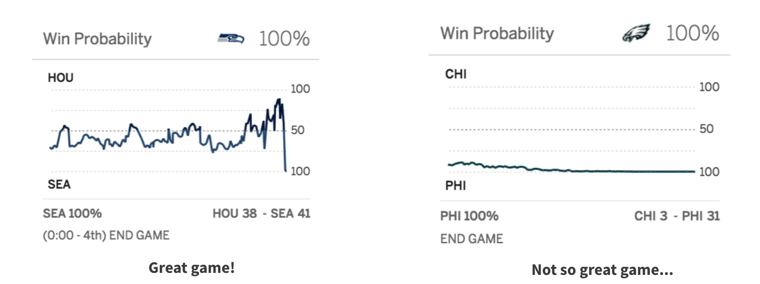The width and height of the screenshot is (760, 284).
Task: Select the left Win Probability heading
Action: click(98, 39)
